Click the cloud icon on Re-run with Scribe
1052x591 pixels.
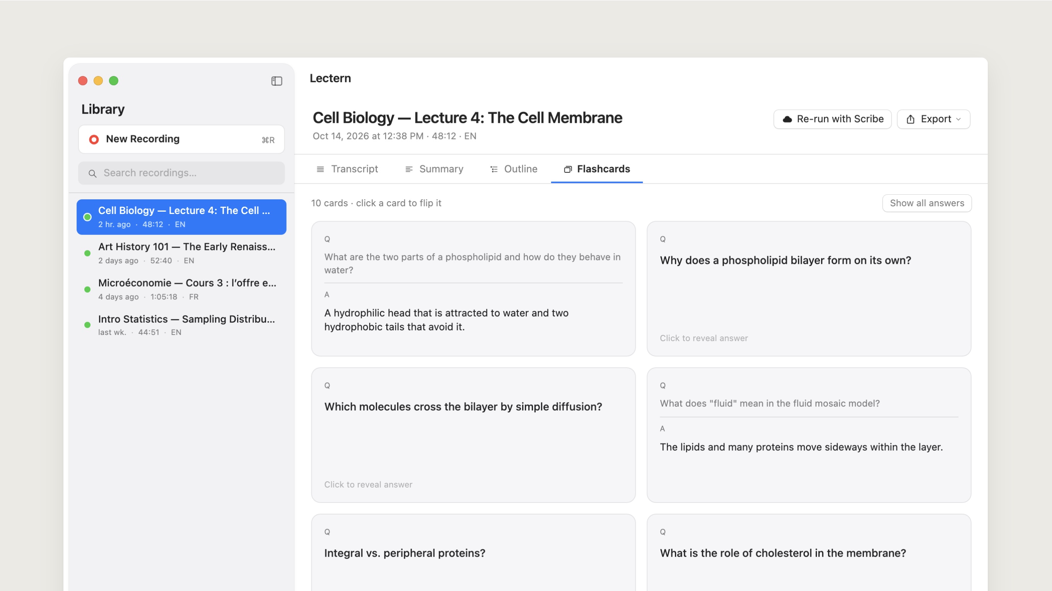click(x=787, y=119)
